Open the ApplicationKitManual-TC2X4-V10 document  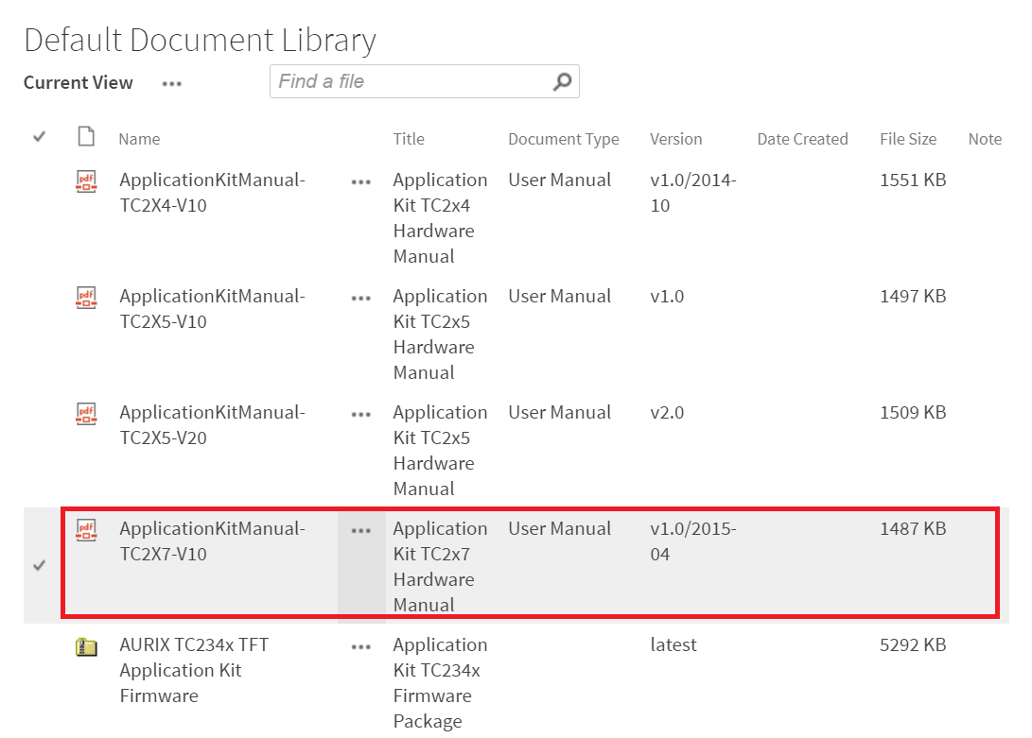(212, 193)
